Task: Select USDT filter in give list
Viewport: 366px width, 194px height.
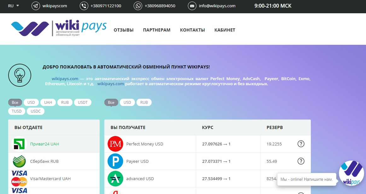Action: [83, 103]
